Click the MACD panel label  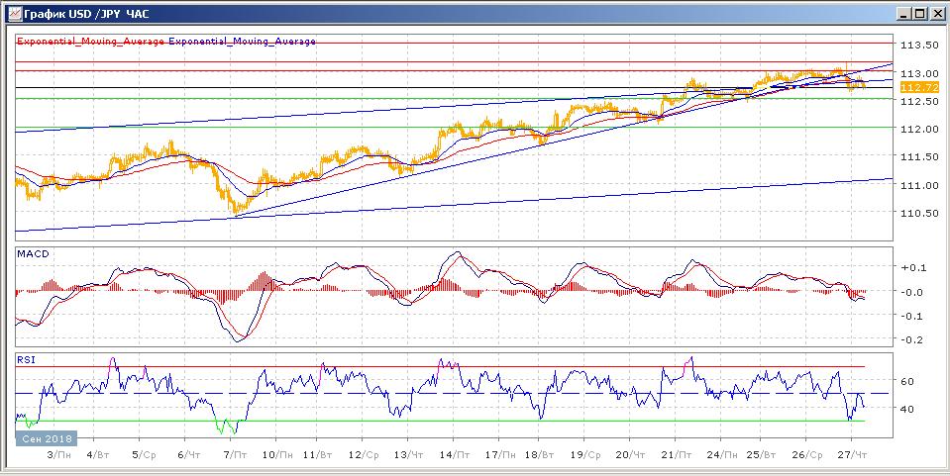33,253
